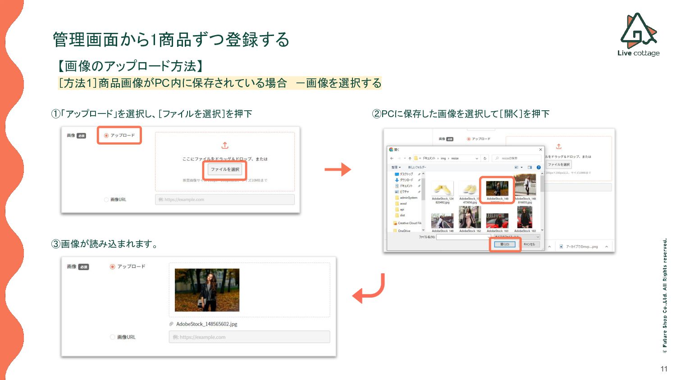This screenshot has width=676, height=380.
Task: Click the AdobeStock_148565602.jpg file name text
Action: click(206, 324)
